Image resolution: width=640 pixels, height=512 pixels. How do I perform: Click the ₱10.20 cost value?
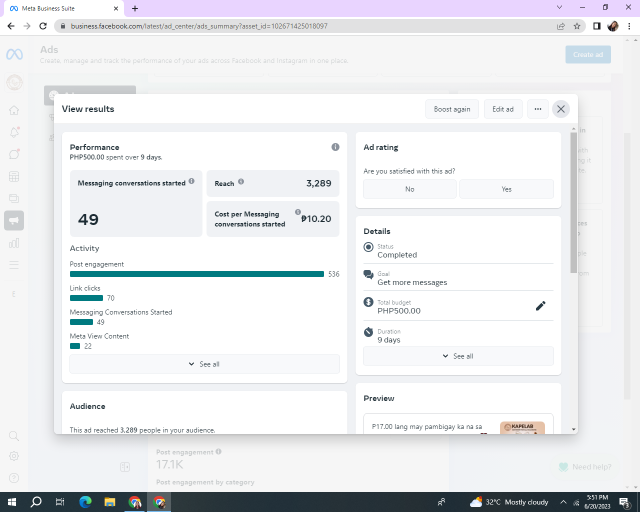pyautogui.click(x=316, y=219)
